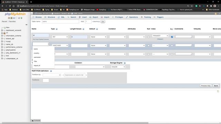Click the Recent link in the sidebar
The image size is (221, 124).
pyautogui.click(x=4, y=21)
